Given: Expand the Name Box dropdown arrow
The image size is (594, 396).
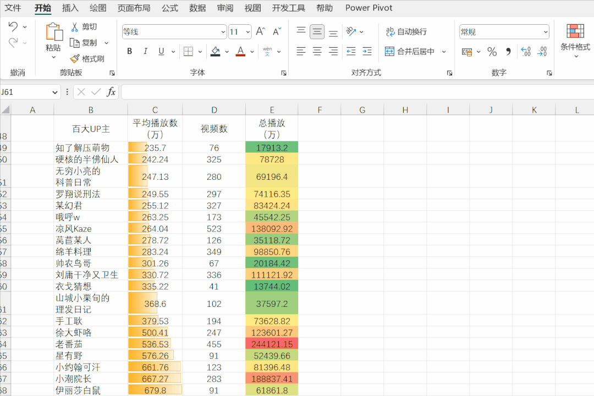Looking at the screenshot, I should 55,92.
